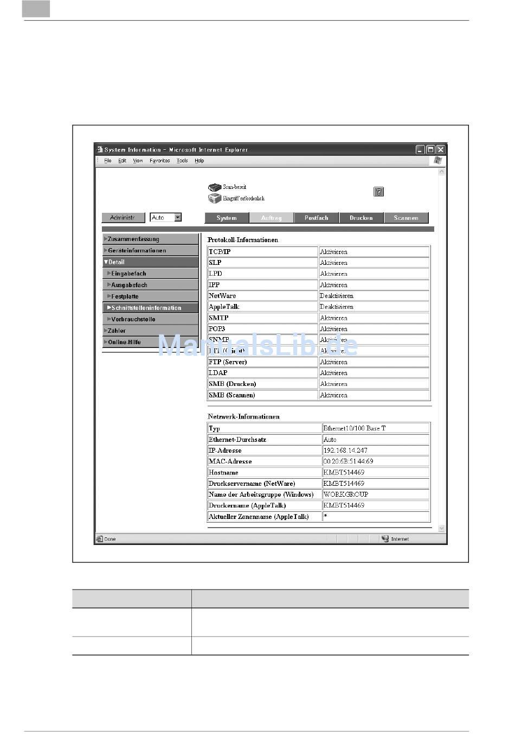Screen dimensions: 515x748
Task: Click the SMB (Drucken) cell
Action: (x=263, y=384)
